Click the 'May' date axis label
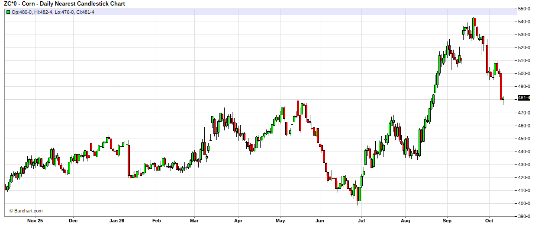 click(x=280, y=221)
